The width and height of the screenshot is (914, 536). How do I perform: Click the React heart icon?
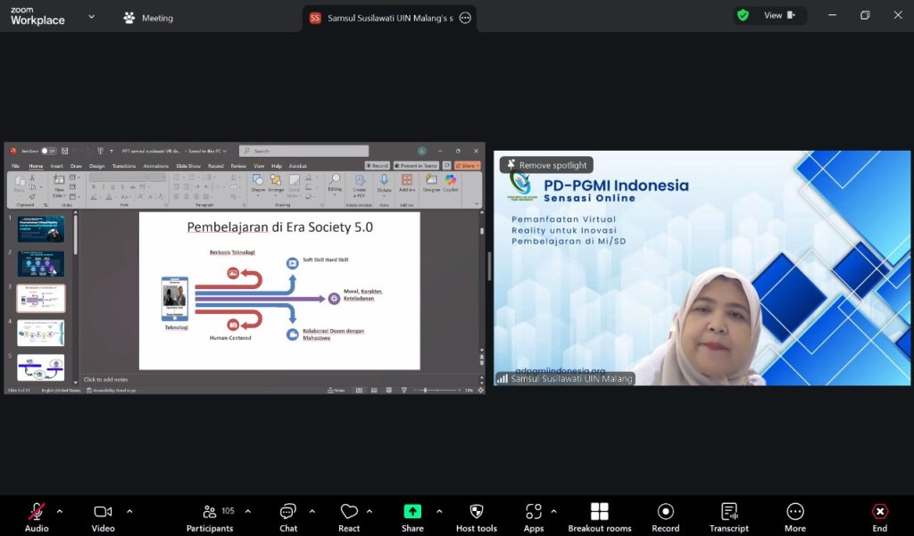pos(349,512)
